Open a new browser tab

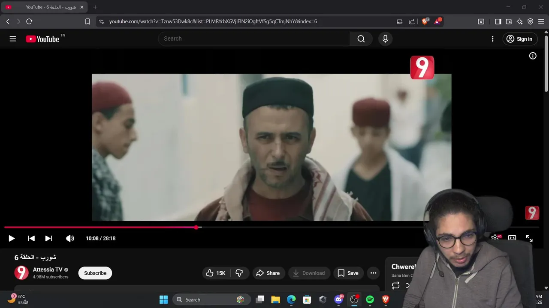point(95,7)
